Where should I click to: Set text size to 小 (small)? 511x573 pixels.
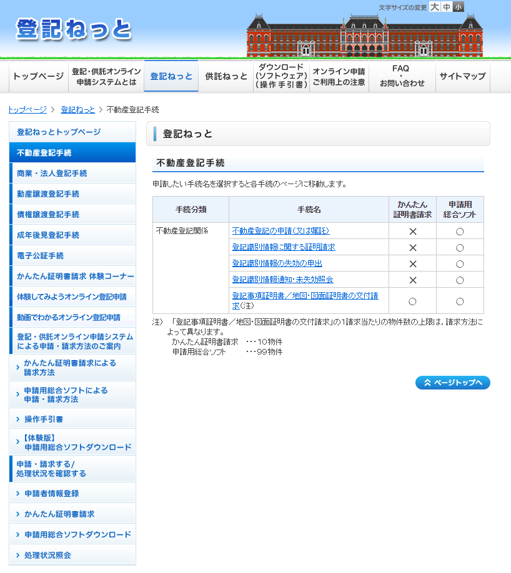pyautogui.click(x=459, y=7)
